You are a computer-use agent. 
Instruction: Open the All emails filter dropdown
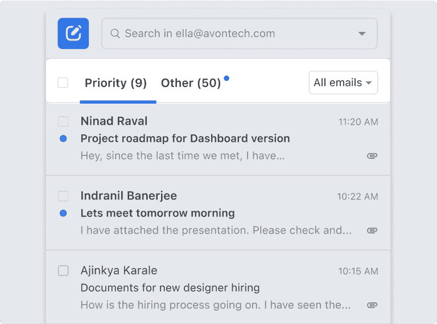pyautogui.click(x=343, y=83)
